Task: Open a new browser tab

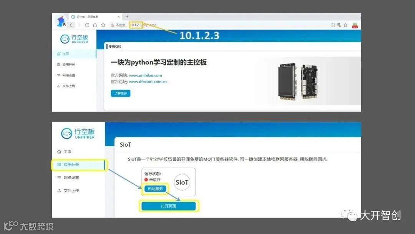Action: tap(127, 17)
